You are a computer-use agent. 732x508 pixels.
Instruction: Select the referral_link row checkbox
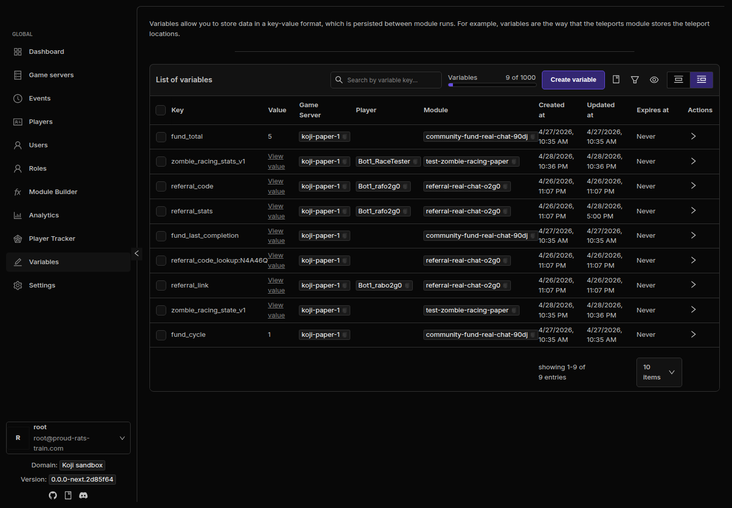click(x=161, y=285)
